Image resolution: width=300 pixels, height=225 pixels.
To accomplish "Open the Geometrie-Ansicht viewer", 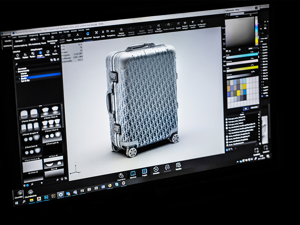I will tap(193, 24).
